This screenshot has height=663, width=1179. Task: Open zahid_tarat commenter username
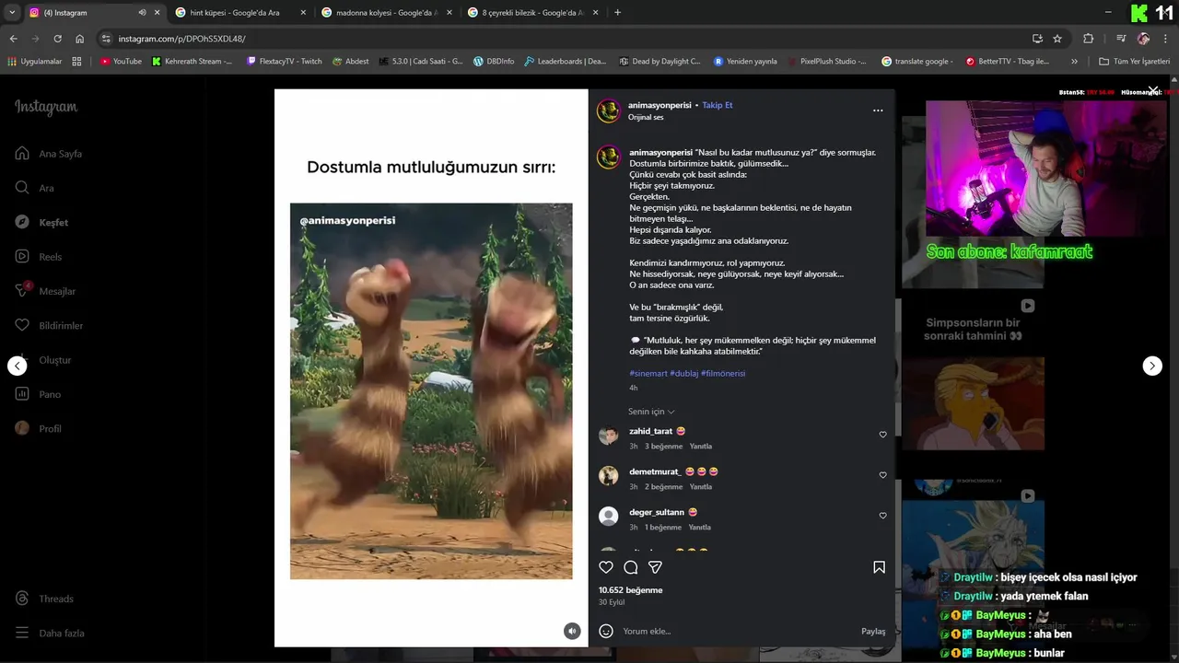pyautogui.click(x=650, y=431)
